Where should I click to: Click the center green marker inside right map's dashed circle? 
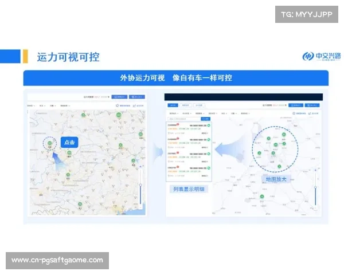(276, 146)
